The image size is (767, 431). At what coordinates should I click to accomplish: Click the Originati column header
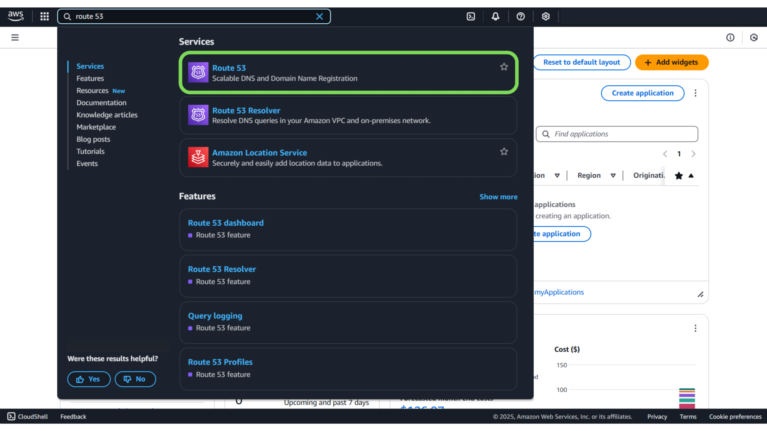coord(649,175)
